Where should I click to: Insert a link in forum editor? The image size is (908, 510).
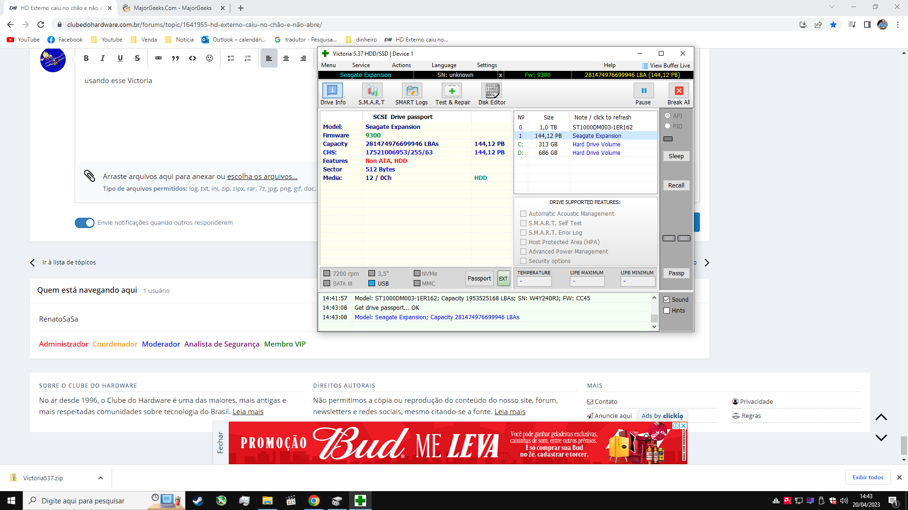click(158, 58)
